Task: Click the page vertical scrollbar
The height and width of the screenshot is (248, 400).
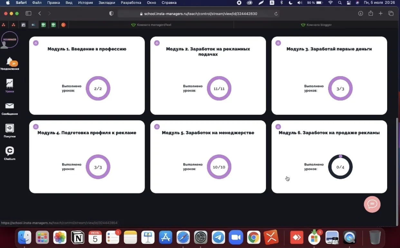Action: (397, 171)
